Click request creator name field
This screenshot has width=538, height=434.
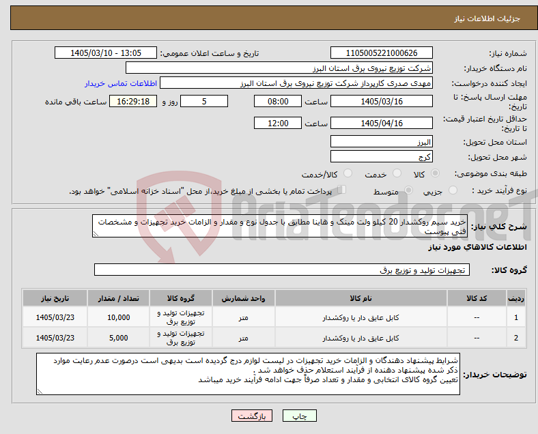tap(296, 83)
